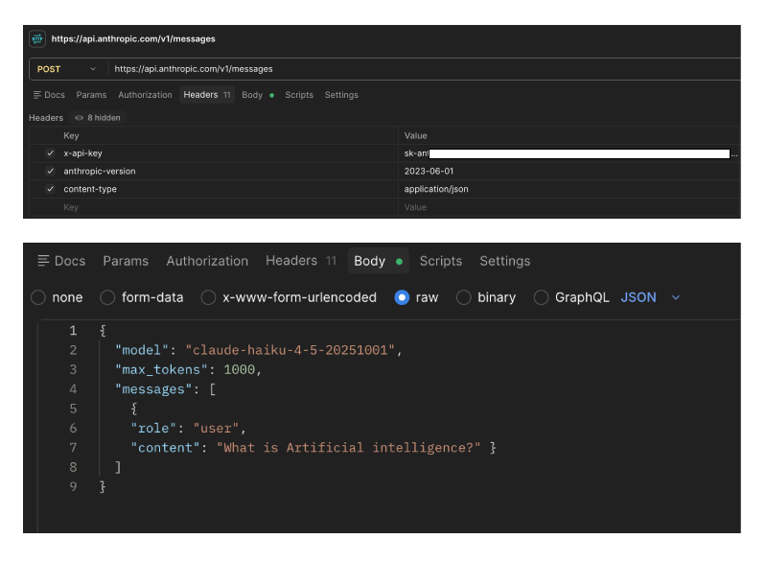Uncheck the content-type header checkbox
The height and width of the screenshot is (562, 766).
click(50, 189)
